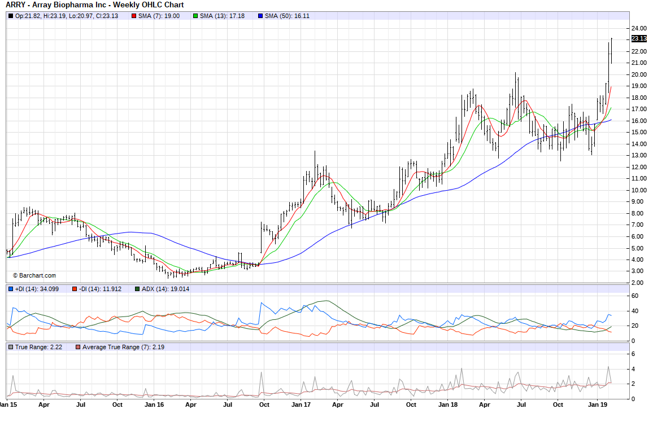
Task: Click the red SMA (7) legend swatch
Action: point(134,16)
